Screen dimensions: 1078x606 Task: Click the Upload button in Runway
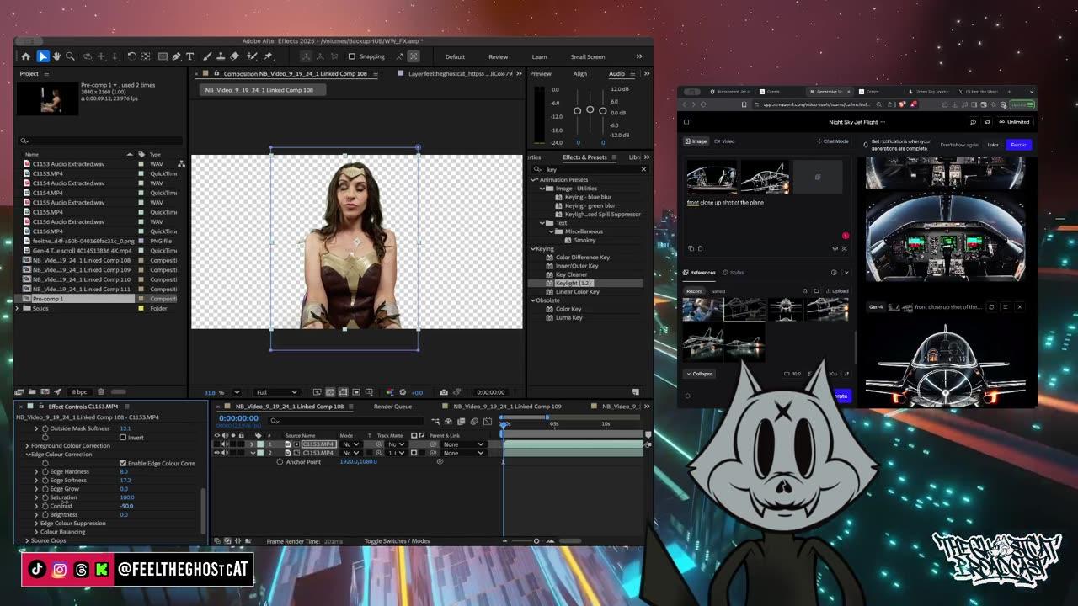pos(836,291)
